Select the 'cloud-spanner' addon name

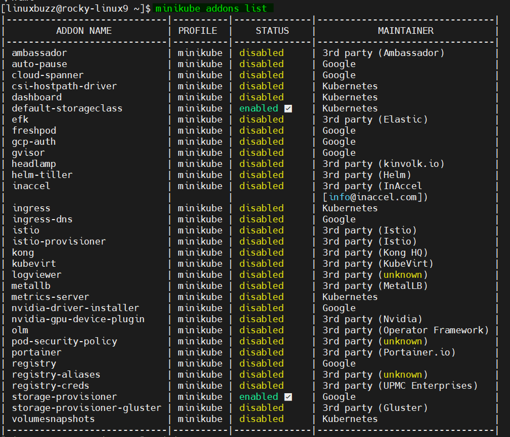click(48, 75)
